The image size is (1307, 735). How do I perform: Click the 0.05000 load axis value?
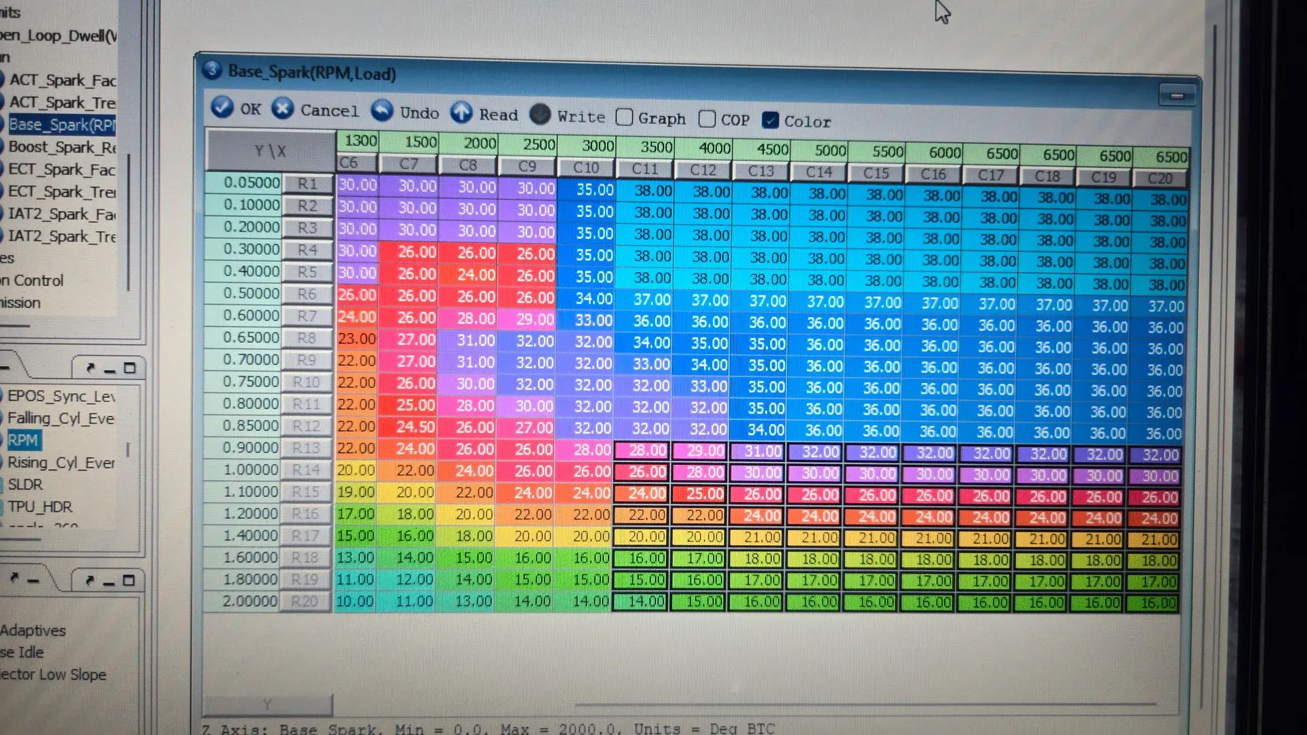244,182
